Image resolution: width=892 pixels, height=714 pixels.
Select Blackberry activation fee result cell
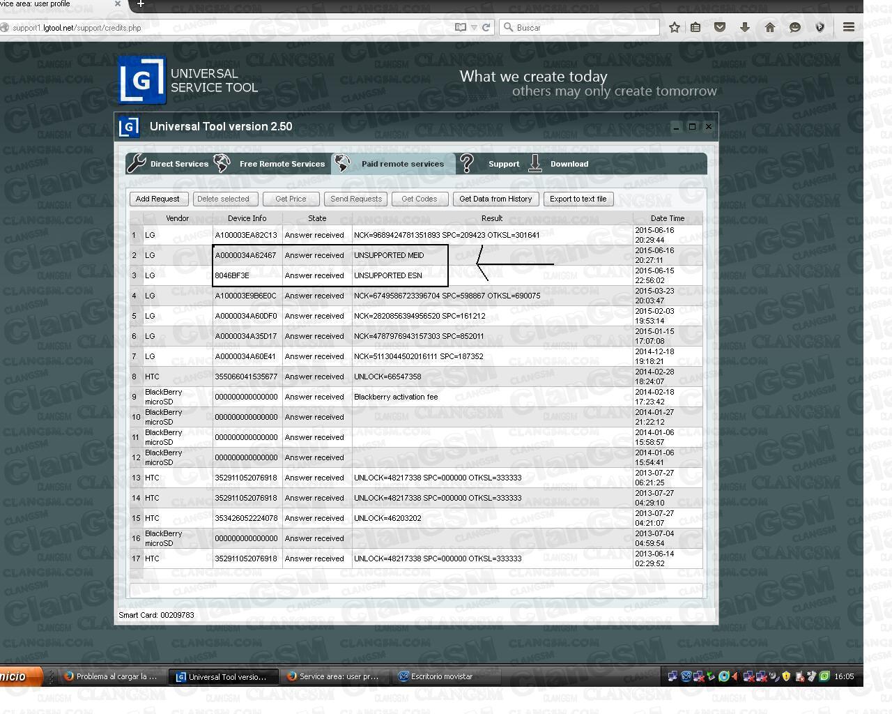[x=492, y=397]
